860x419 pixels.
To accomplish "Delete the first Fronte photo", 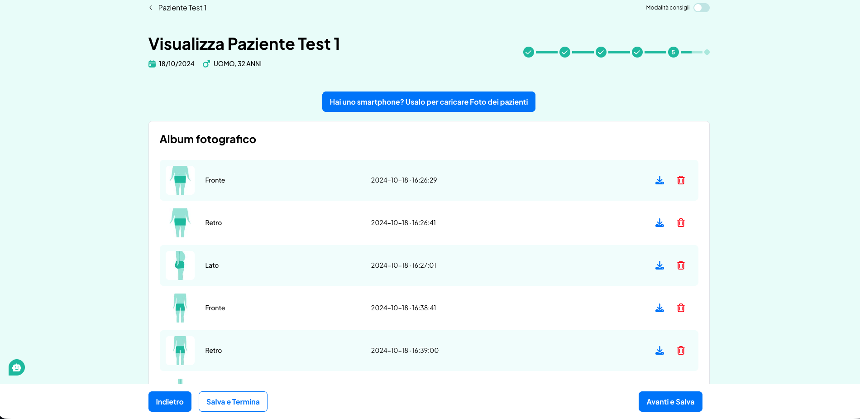I will point(681,180).
